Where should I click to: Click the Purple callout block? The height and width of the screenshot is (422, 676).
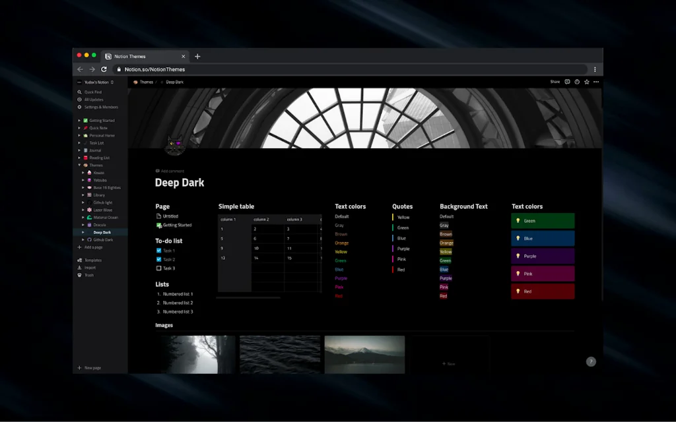point(543,256)
